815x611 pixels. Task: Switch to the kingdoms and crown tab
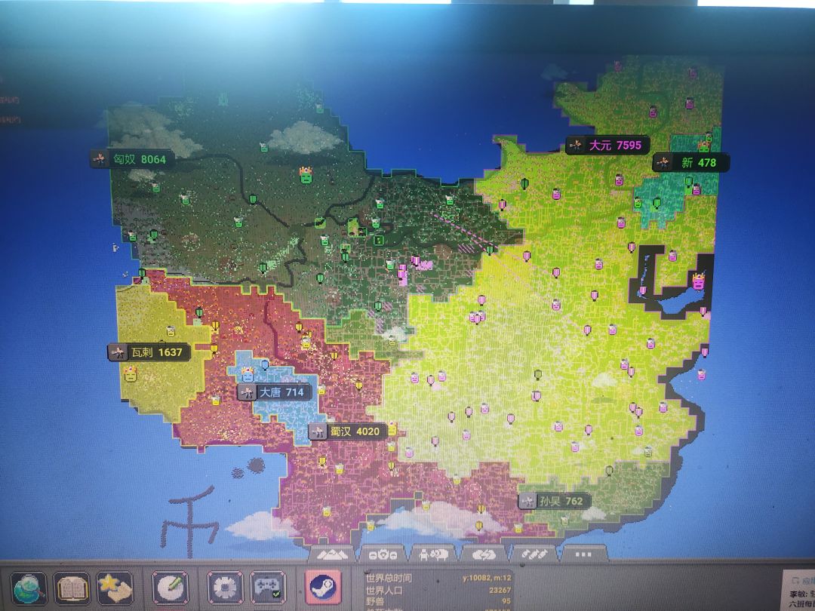pos(383,554)
